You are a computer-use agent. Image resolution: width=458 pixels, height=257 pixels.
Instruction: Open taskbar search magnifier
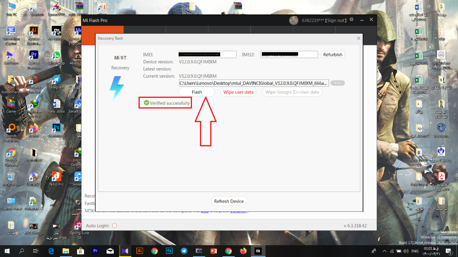point(21,251)
